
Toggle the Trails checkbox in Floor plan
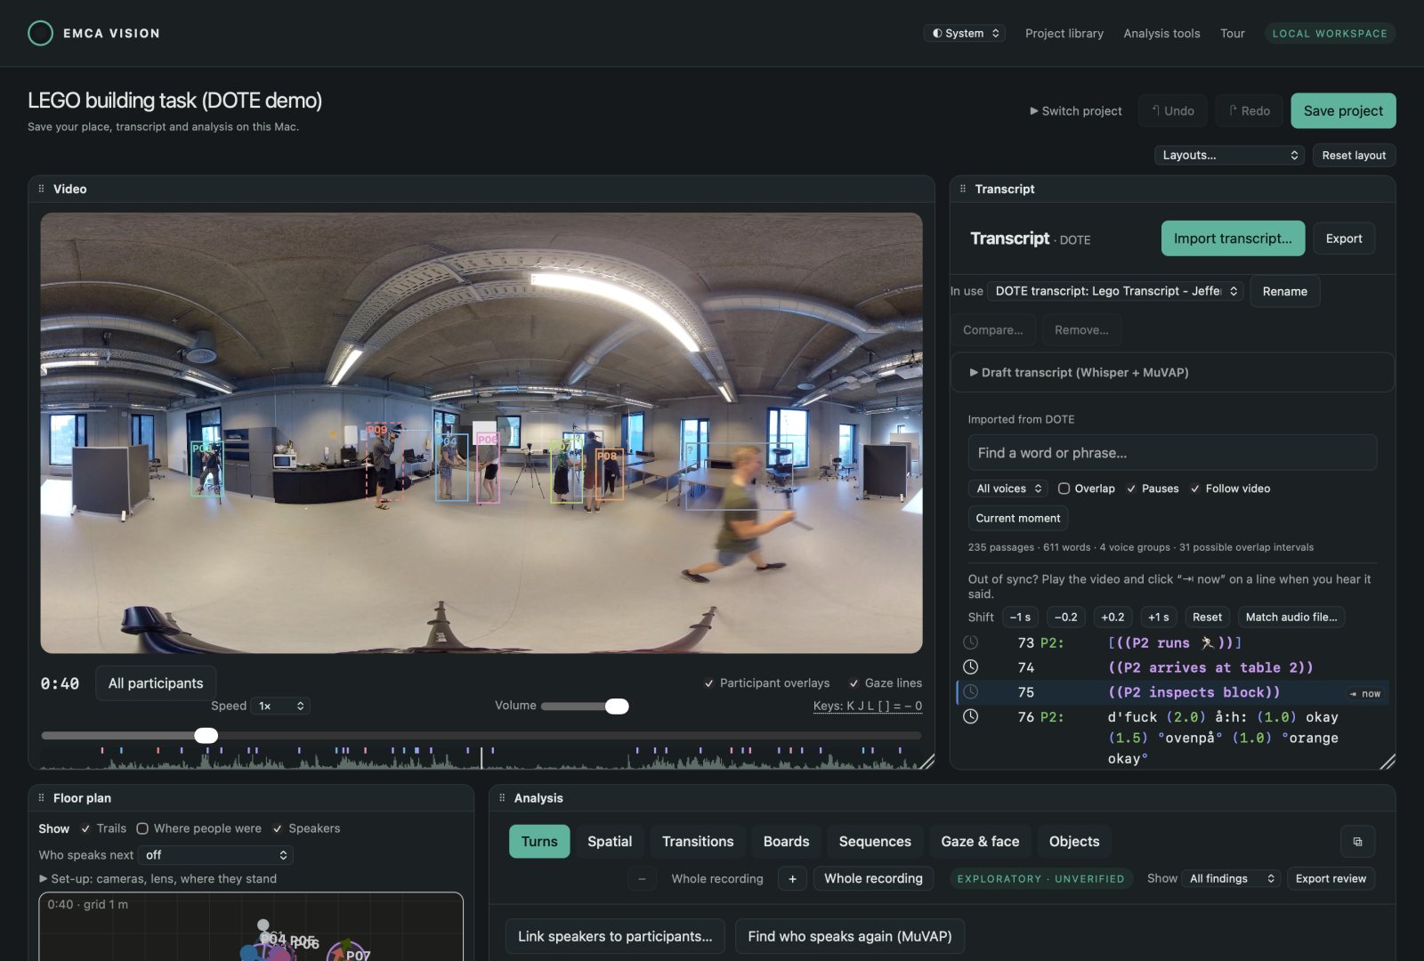click(85, 828)
